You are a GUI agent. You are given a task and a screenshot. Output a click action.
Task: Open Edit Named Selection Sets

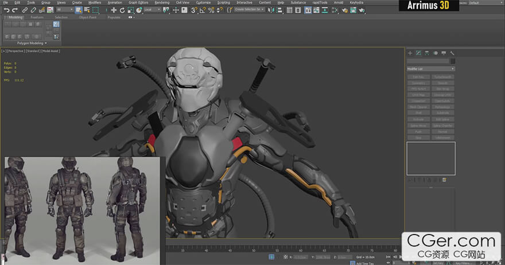click(230, 10)
